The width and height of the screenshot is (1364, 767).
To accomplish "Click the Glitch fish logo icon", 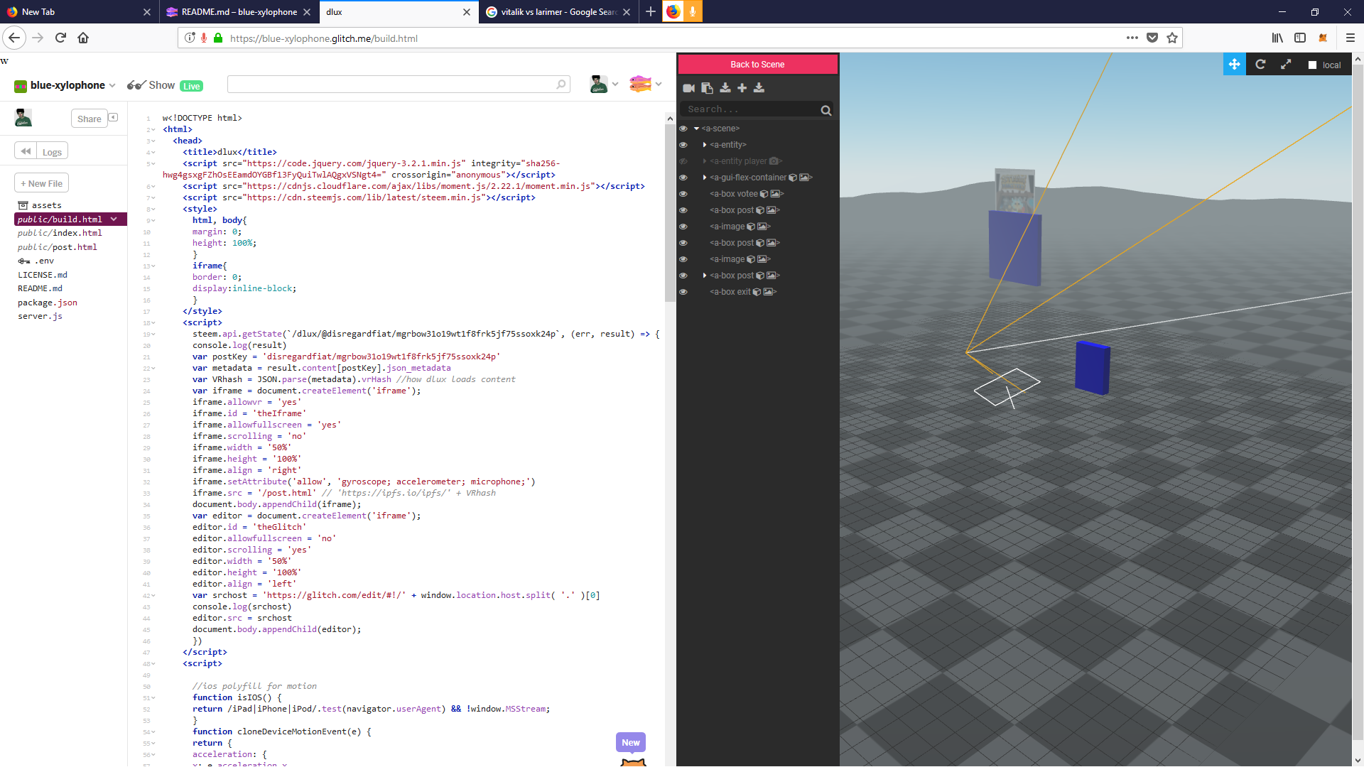I will pos(640,84).
